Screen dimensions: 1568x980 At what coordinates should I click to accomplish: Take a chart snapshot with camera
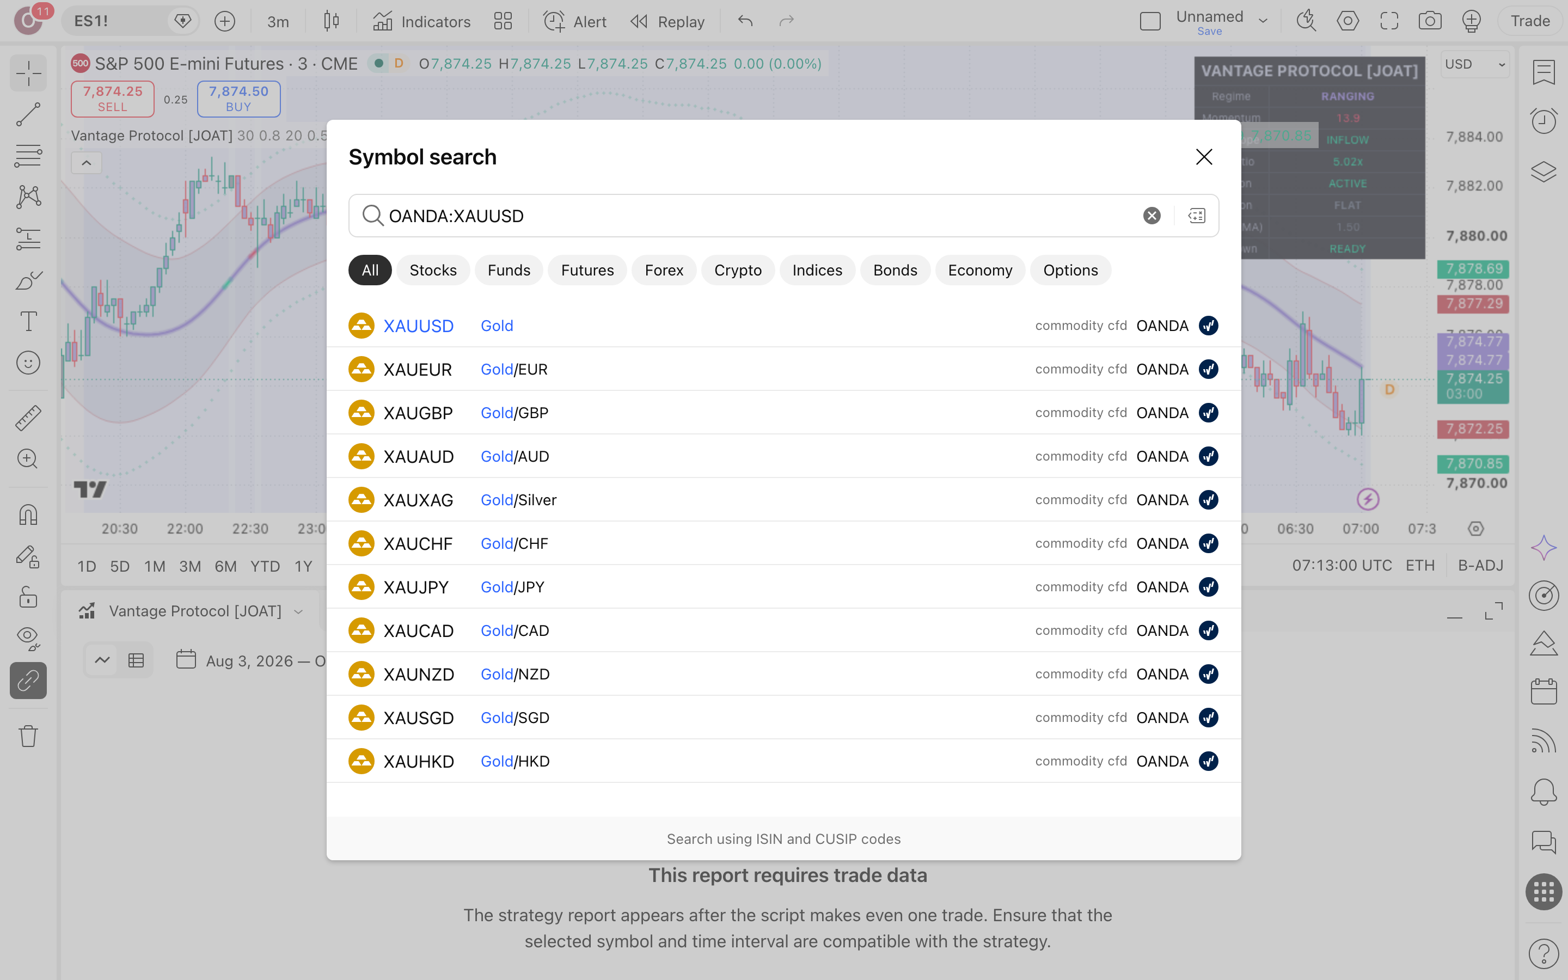coord(1429,21)
